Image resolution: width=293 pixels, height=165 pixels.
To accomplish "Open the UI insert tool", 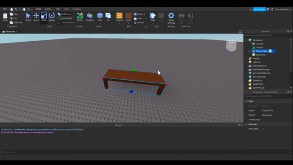I will 108,16.
